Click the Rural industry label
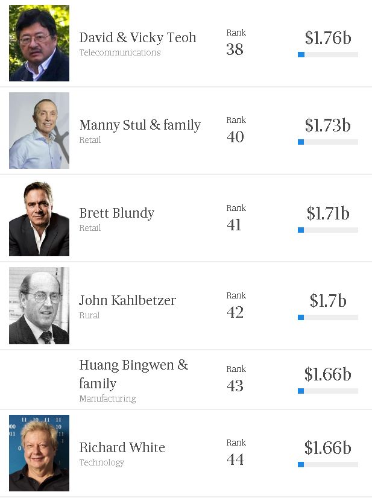 point(89,315)
